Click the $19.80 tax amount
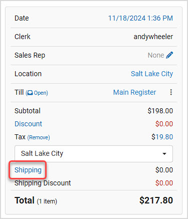This screenshot has height=219, width=188. point(162,137)
